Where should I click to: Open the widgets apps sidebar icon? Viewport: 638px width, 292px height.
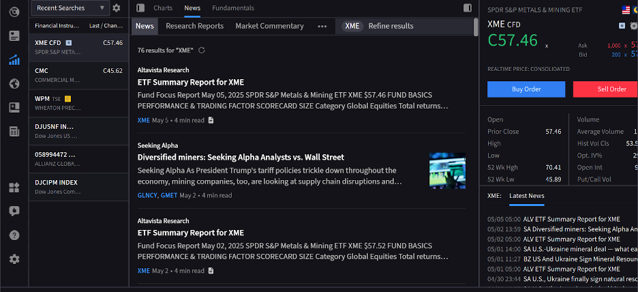pos(14,188)
